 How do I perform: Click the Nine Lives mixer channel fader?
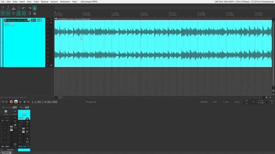(x=23, y=130)
